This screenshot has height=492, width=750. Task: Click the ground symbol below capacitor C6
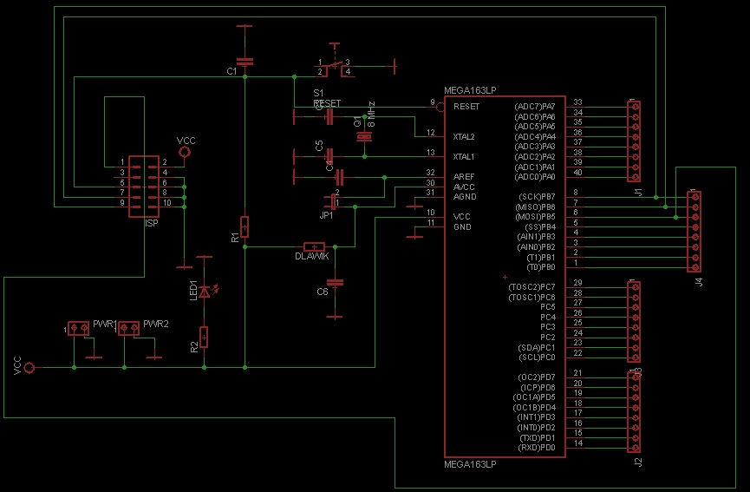pos(335,317)
